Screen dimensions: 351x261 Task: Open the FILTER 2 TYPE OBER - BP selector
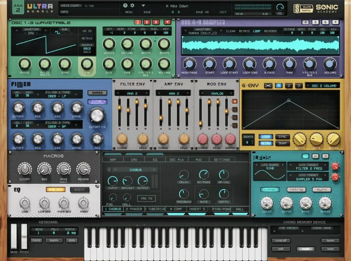click(x=57, y=125)
